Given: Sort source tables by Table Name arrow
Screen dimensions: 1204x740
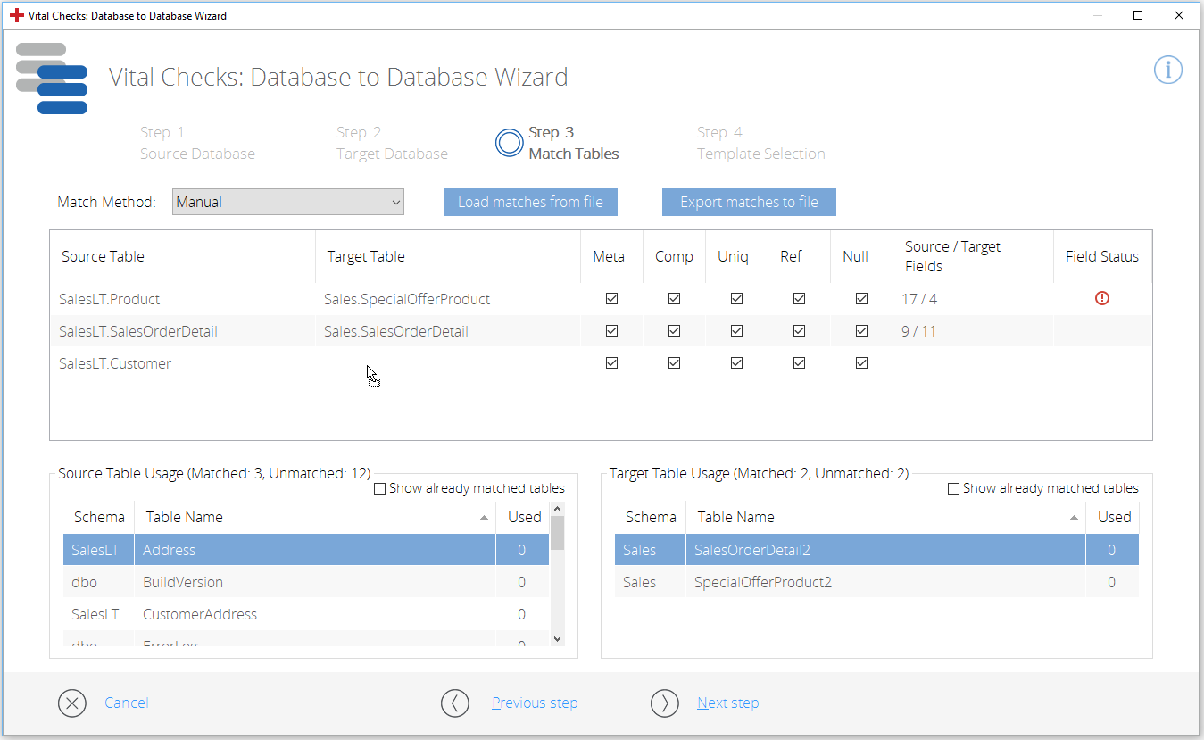Looking at the screenshot, I should click(x=484, y=518).
